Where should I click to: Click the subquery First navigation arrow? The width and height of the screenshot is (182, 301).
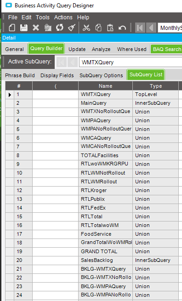click(62, 62)
